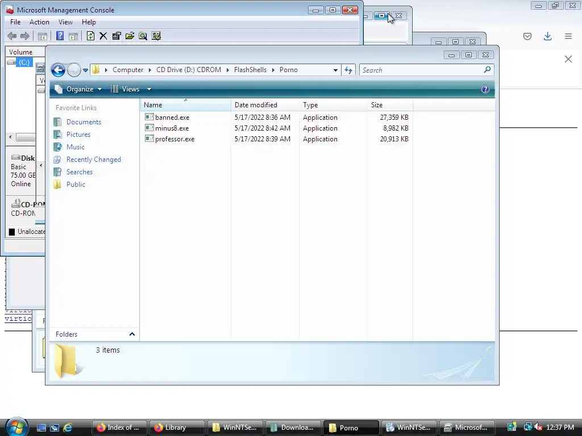This screenshot has height=436, width=582.
Task: Open the View menu in Management Console
Action: coord(65,22)
